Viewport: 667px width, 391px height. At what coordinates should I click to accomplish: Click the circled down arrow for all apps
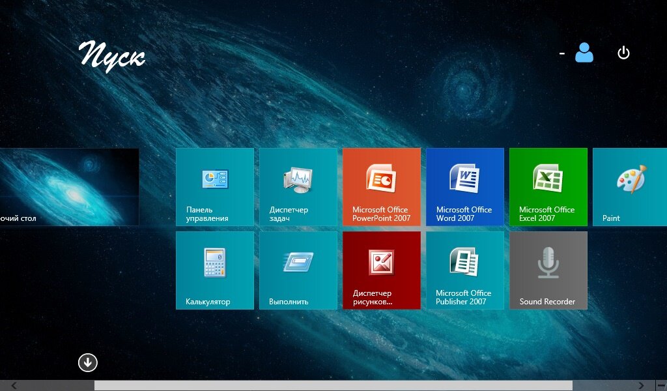coord(88,362)
